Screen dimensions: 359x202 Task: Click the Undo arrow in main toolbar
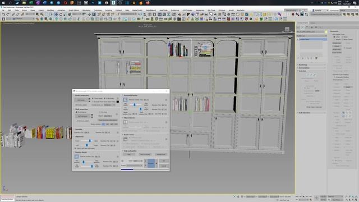tap(3, 15)
